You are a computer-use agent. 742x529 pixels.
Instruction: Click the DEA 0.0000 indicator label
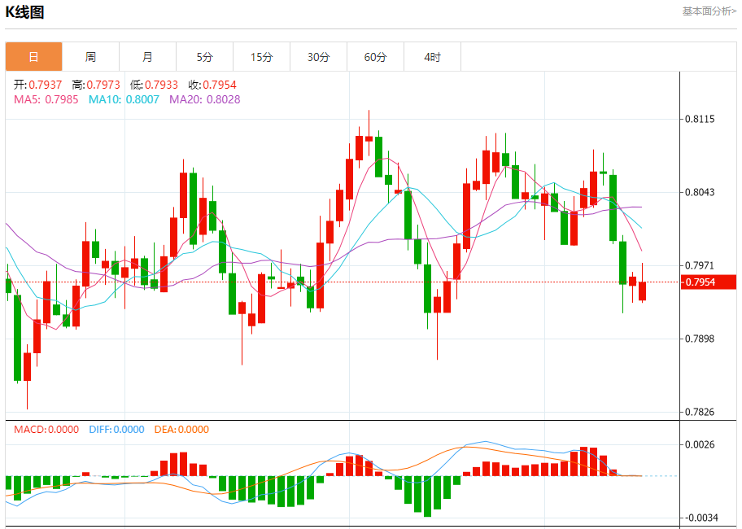[181, 430]
